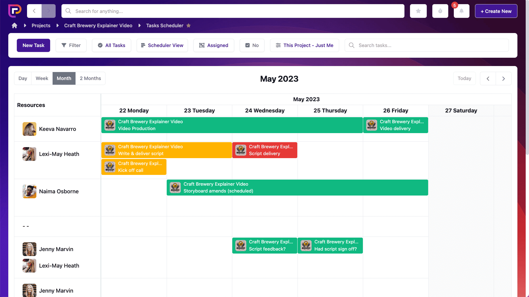Image resolution: width=529 pixels, height=297 pixels.
Task: Click inside the Search tasks field
Action: pyautogui.click(x=400, y=45)
